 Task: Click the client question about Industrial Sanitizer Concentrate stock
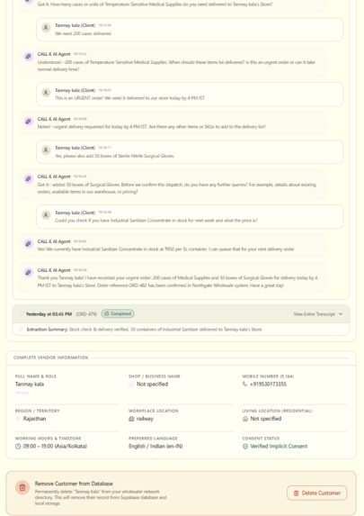click(x=156, y=221)
